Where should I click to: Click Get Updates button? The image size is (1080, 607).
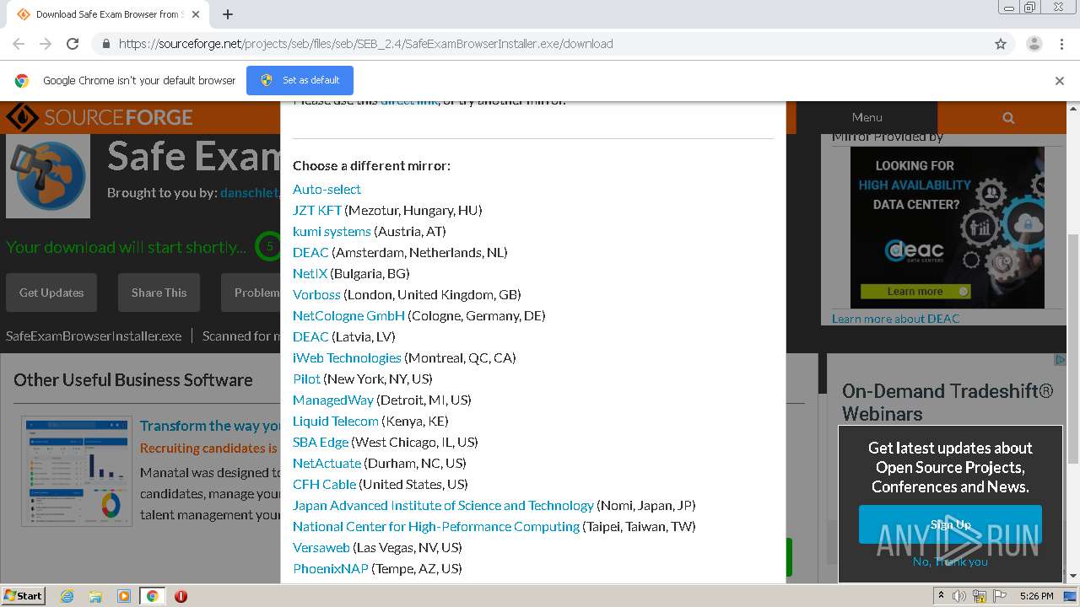coord(51,293)
